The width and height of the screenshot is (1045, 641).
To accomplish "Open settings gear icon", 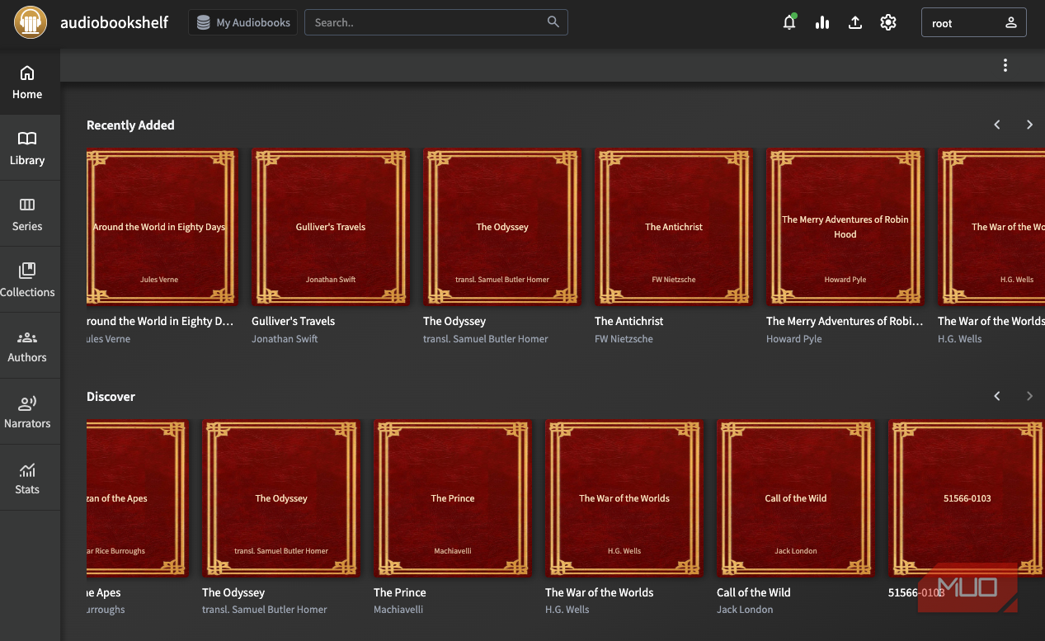I will coord(888,22).
